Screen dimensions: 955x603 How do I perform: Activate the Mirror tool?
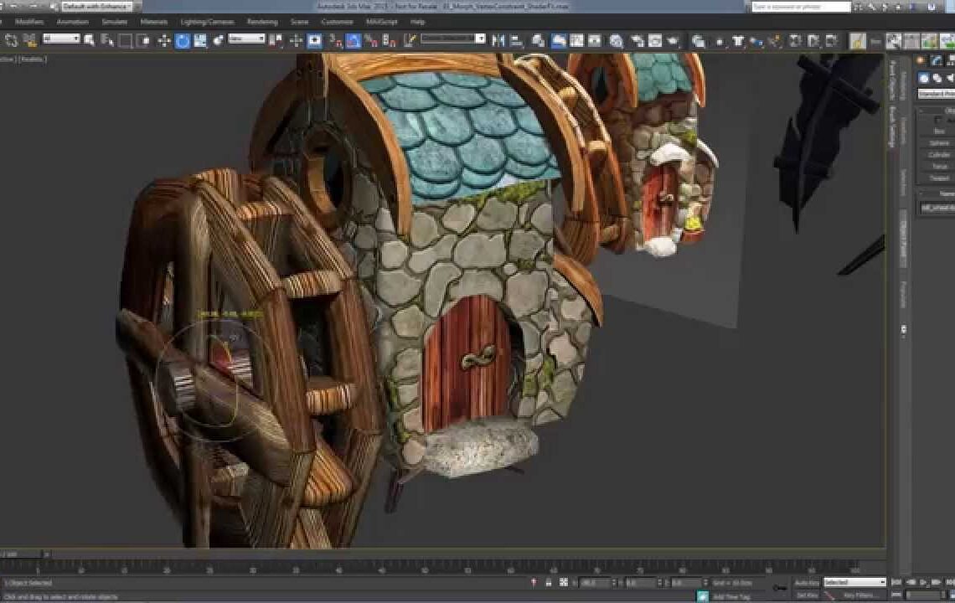[x=497, y=38]
